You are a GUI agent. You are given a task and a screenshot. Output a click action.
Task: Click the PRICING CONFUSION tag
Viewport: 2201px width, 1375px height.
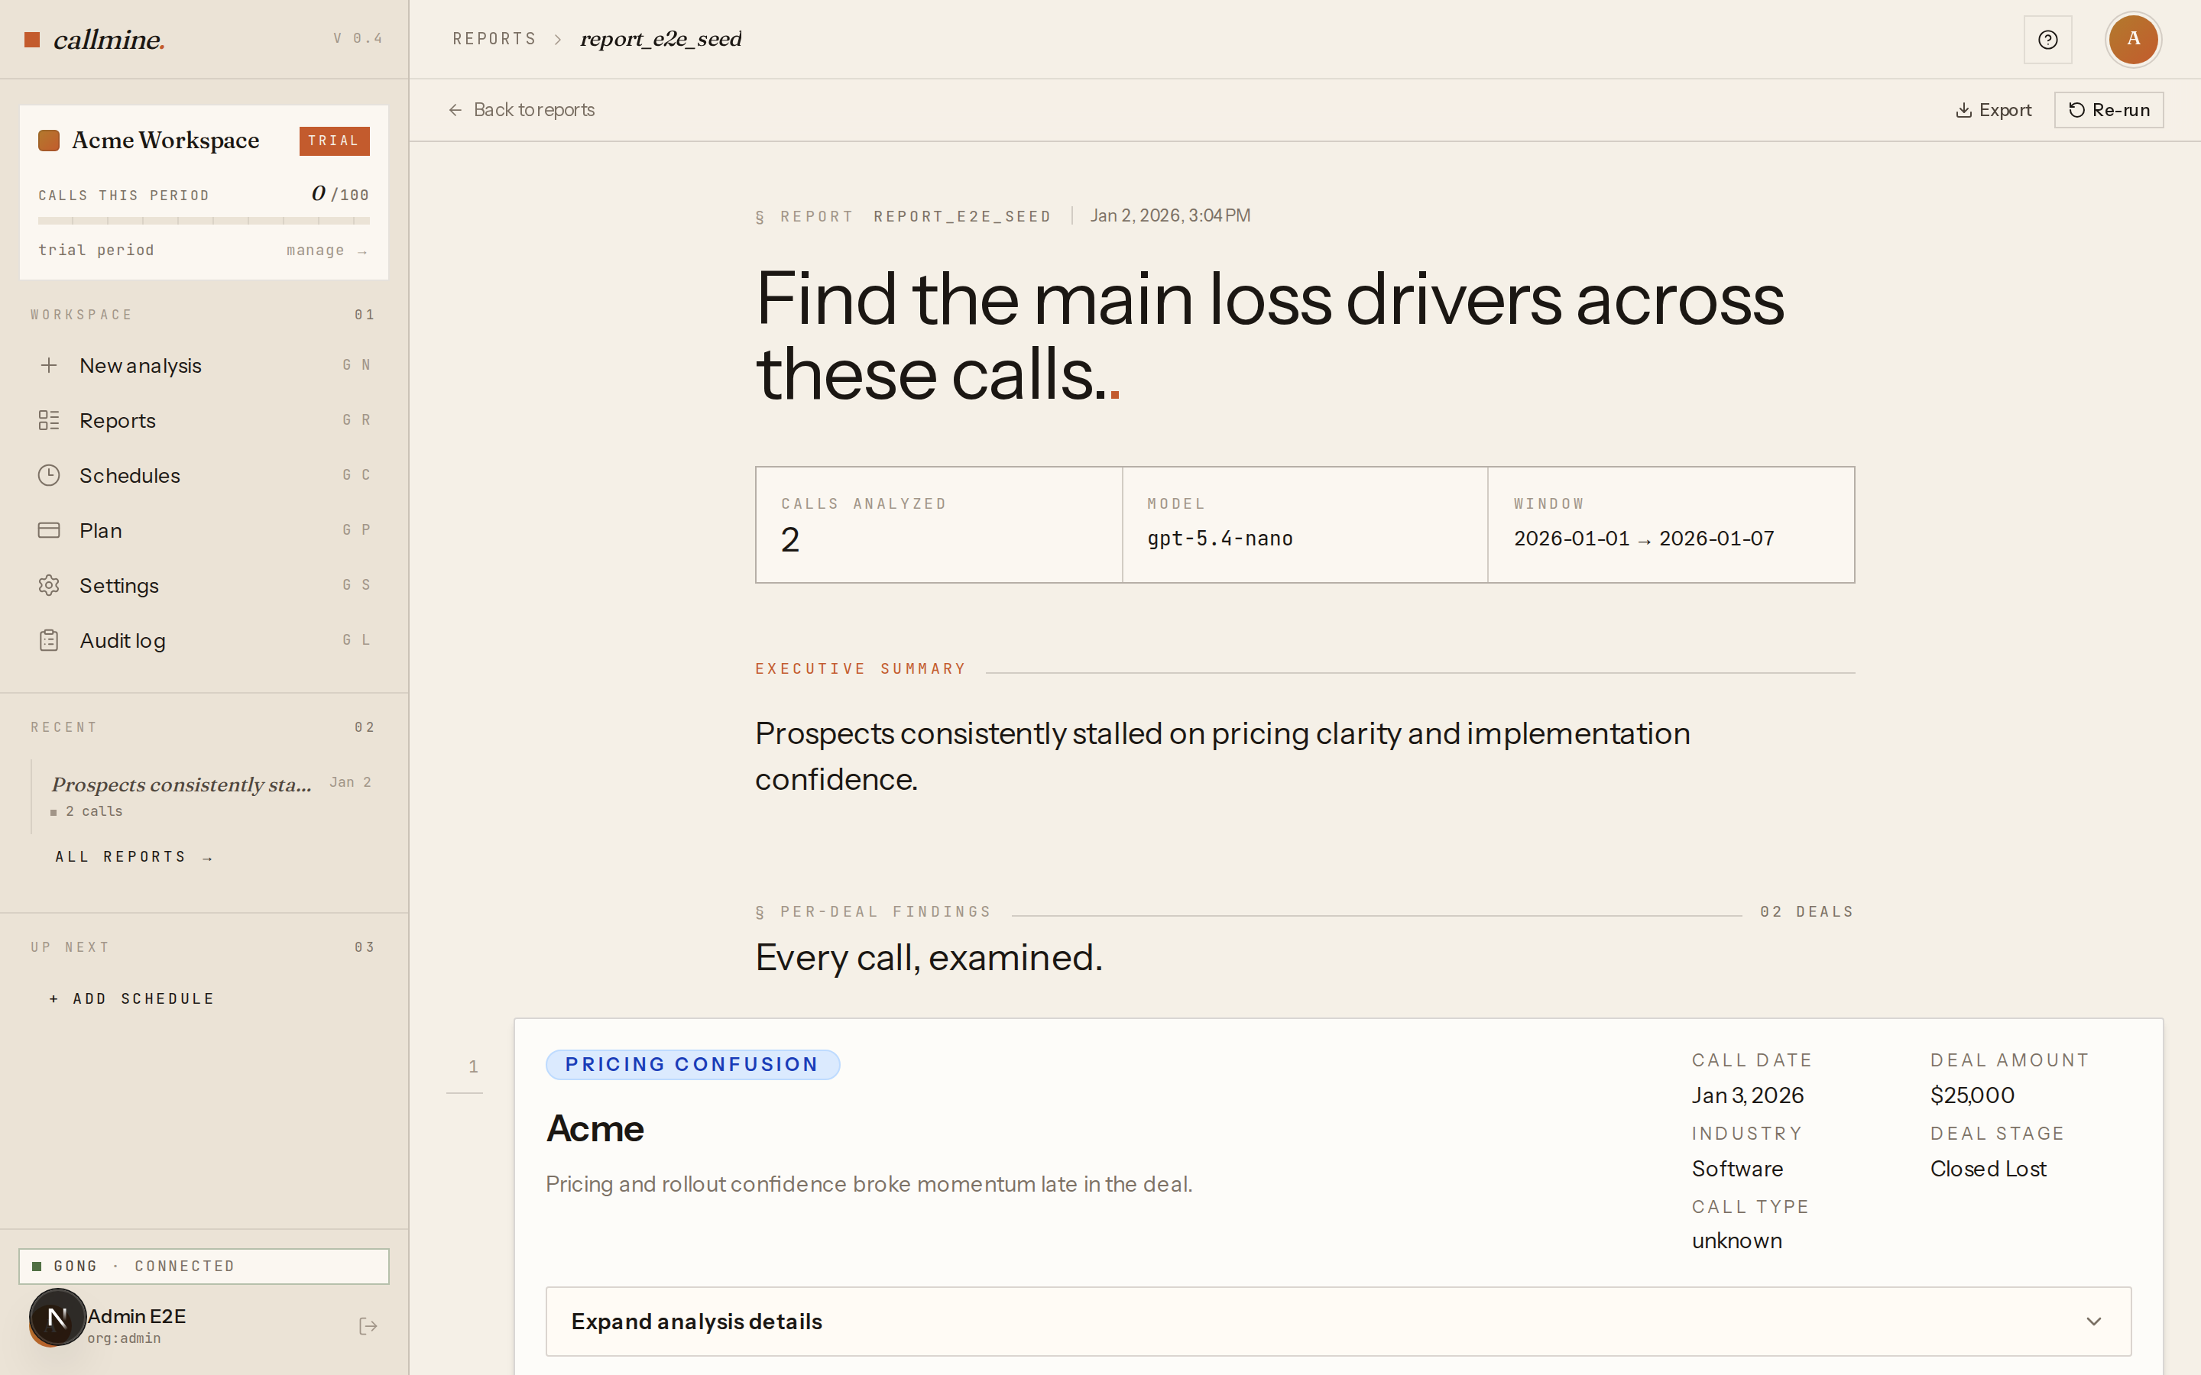point(692,1064)
